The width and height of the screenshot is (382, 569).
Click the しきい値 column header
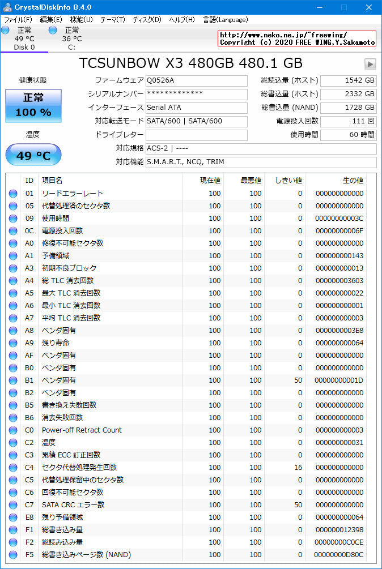point(288,181)
